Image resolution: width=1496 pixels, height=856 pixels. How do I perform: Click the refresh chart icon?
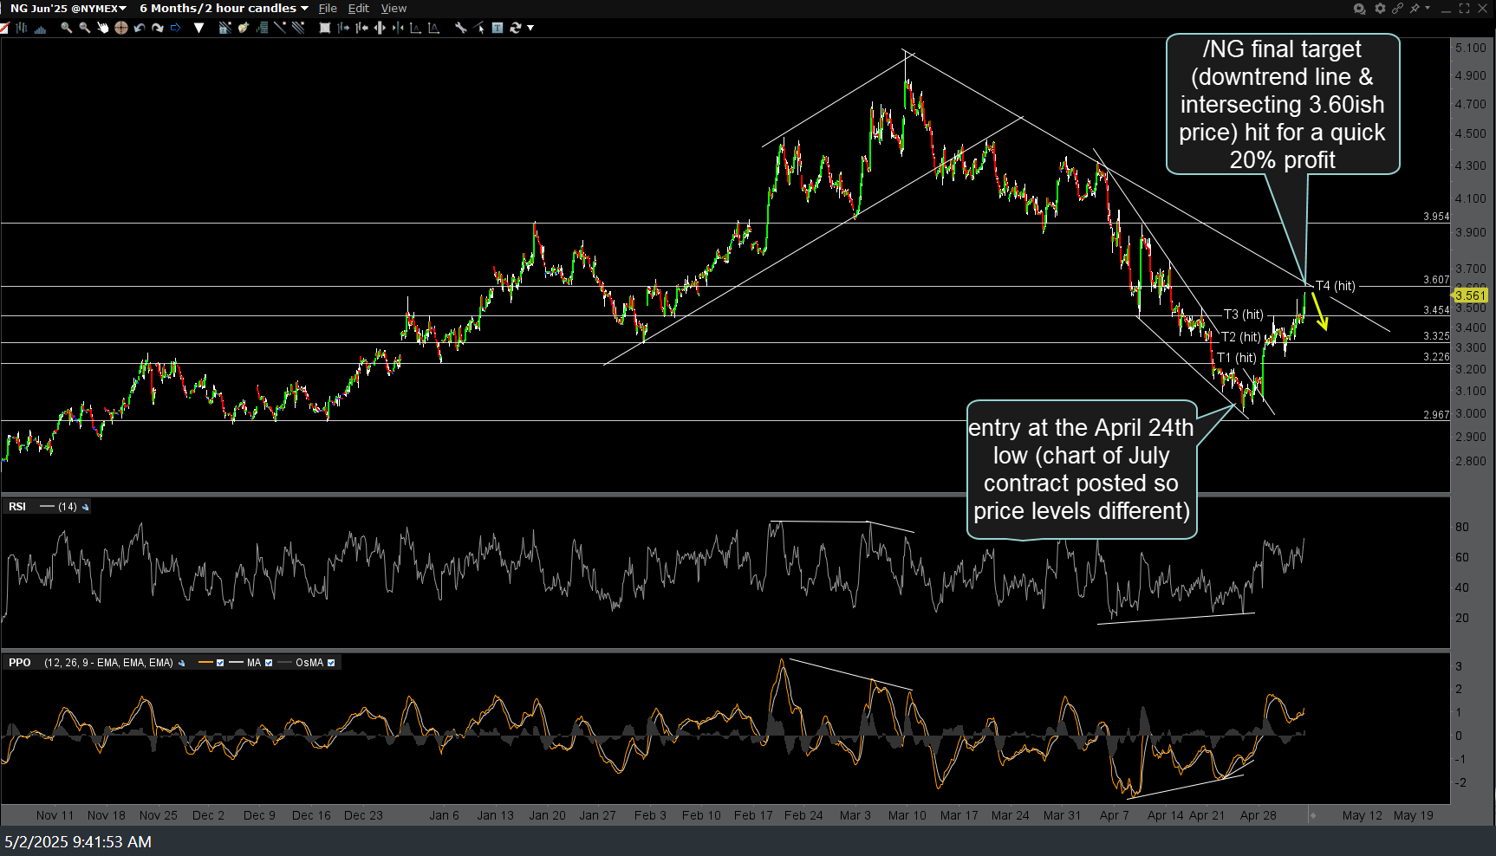tap(516, 28)
